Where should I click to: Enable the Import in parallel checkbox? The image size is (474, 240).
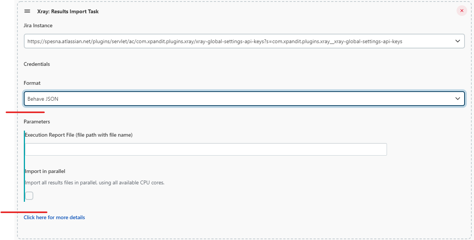tap(29, 196)
